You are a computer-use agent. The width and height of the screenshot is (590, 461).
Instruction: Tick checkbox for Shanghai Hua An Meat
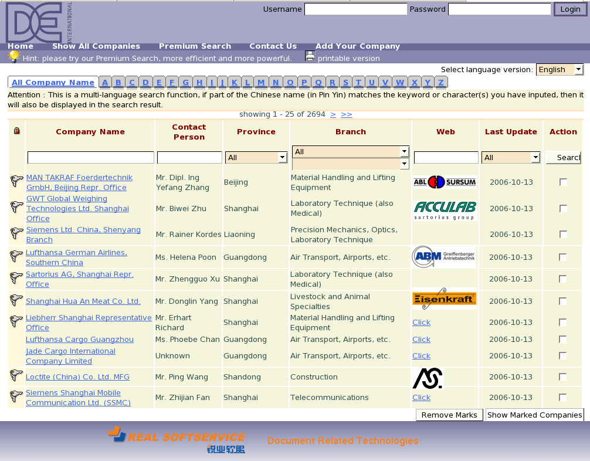pyautogui.click(x=563, y=301)
